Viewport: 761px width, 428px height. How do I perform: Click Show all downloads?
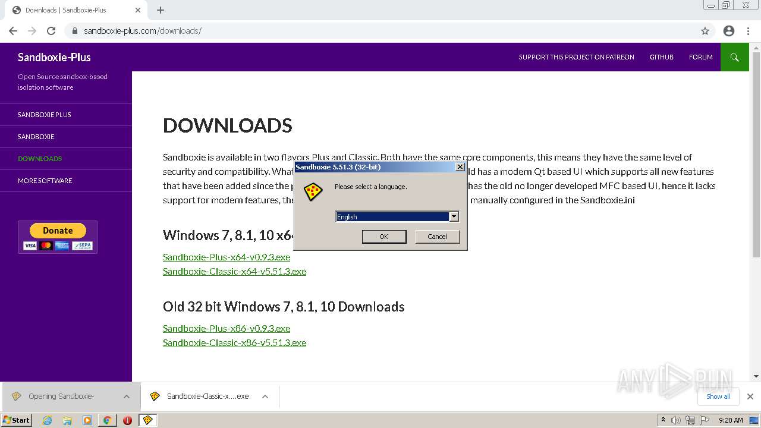tap(718, 396)
